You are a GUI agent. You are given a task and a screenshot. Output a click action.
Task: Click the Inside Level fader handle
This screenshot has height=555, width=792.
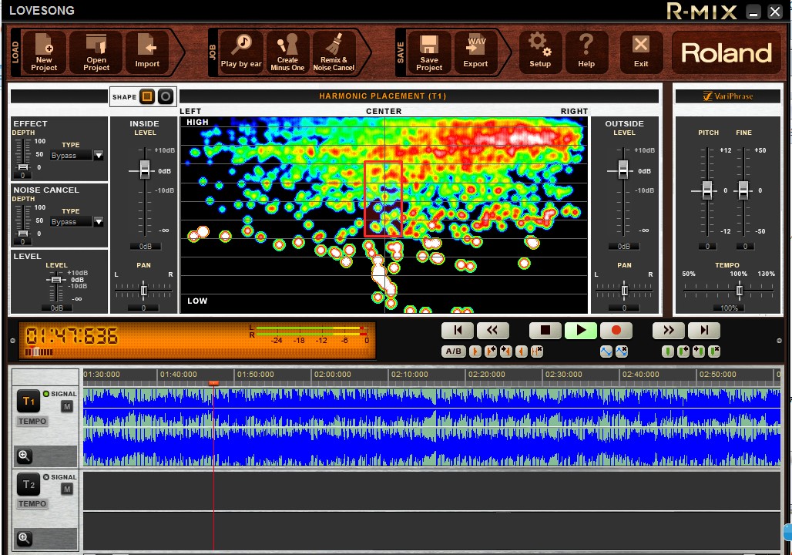[145, 170]
